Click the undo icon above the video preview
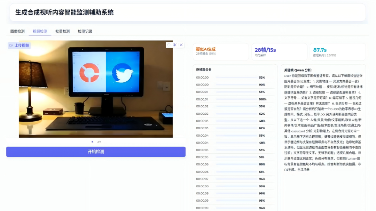Image resolution: width=376 pixels, height=211 pixels. [169, 45]
